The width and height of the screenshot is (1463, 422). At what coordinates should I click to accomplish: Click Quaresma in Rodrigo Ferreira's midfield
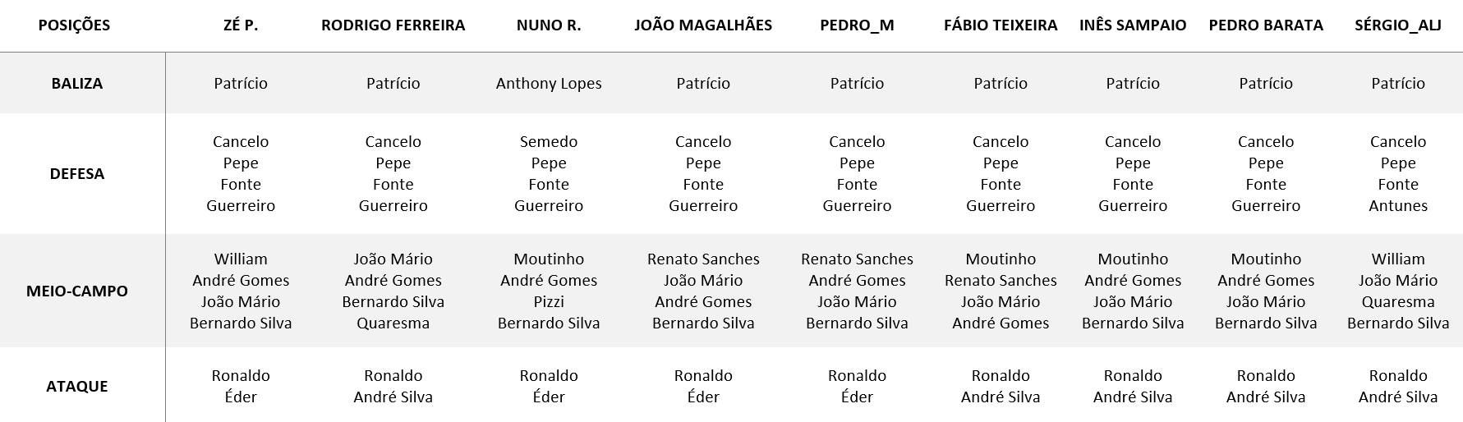(x=393, y=323)
